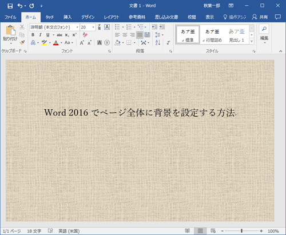The width and height of the screenshot is (286, 235).
Task: Grow font size with large A
Action: pos(82,43)
